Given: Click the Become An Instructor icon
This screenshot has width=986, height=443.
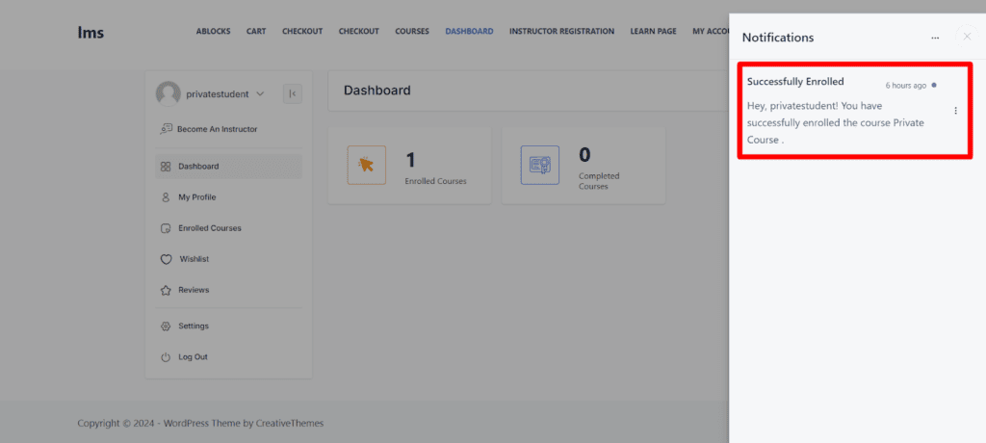Looking at the screenshot, I should click(x=166, y=129).
